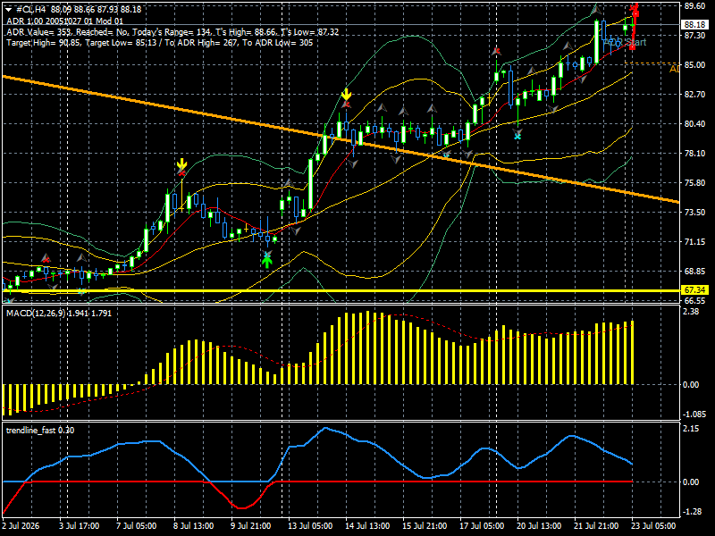Click the 80.40 price axis value
The height and width of the screenshot is (536, 715).
click(694, 123)
